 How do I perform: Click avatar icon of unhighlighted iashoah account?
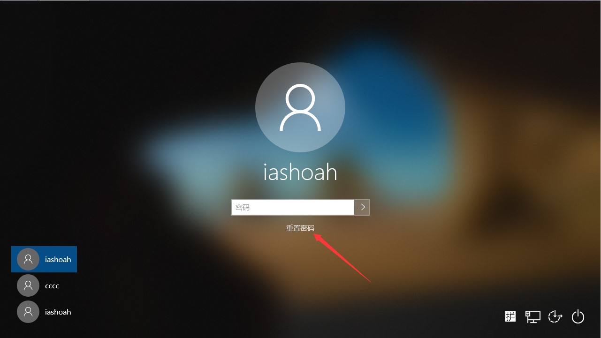(x=28, y=312)
